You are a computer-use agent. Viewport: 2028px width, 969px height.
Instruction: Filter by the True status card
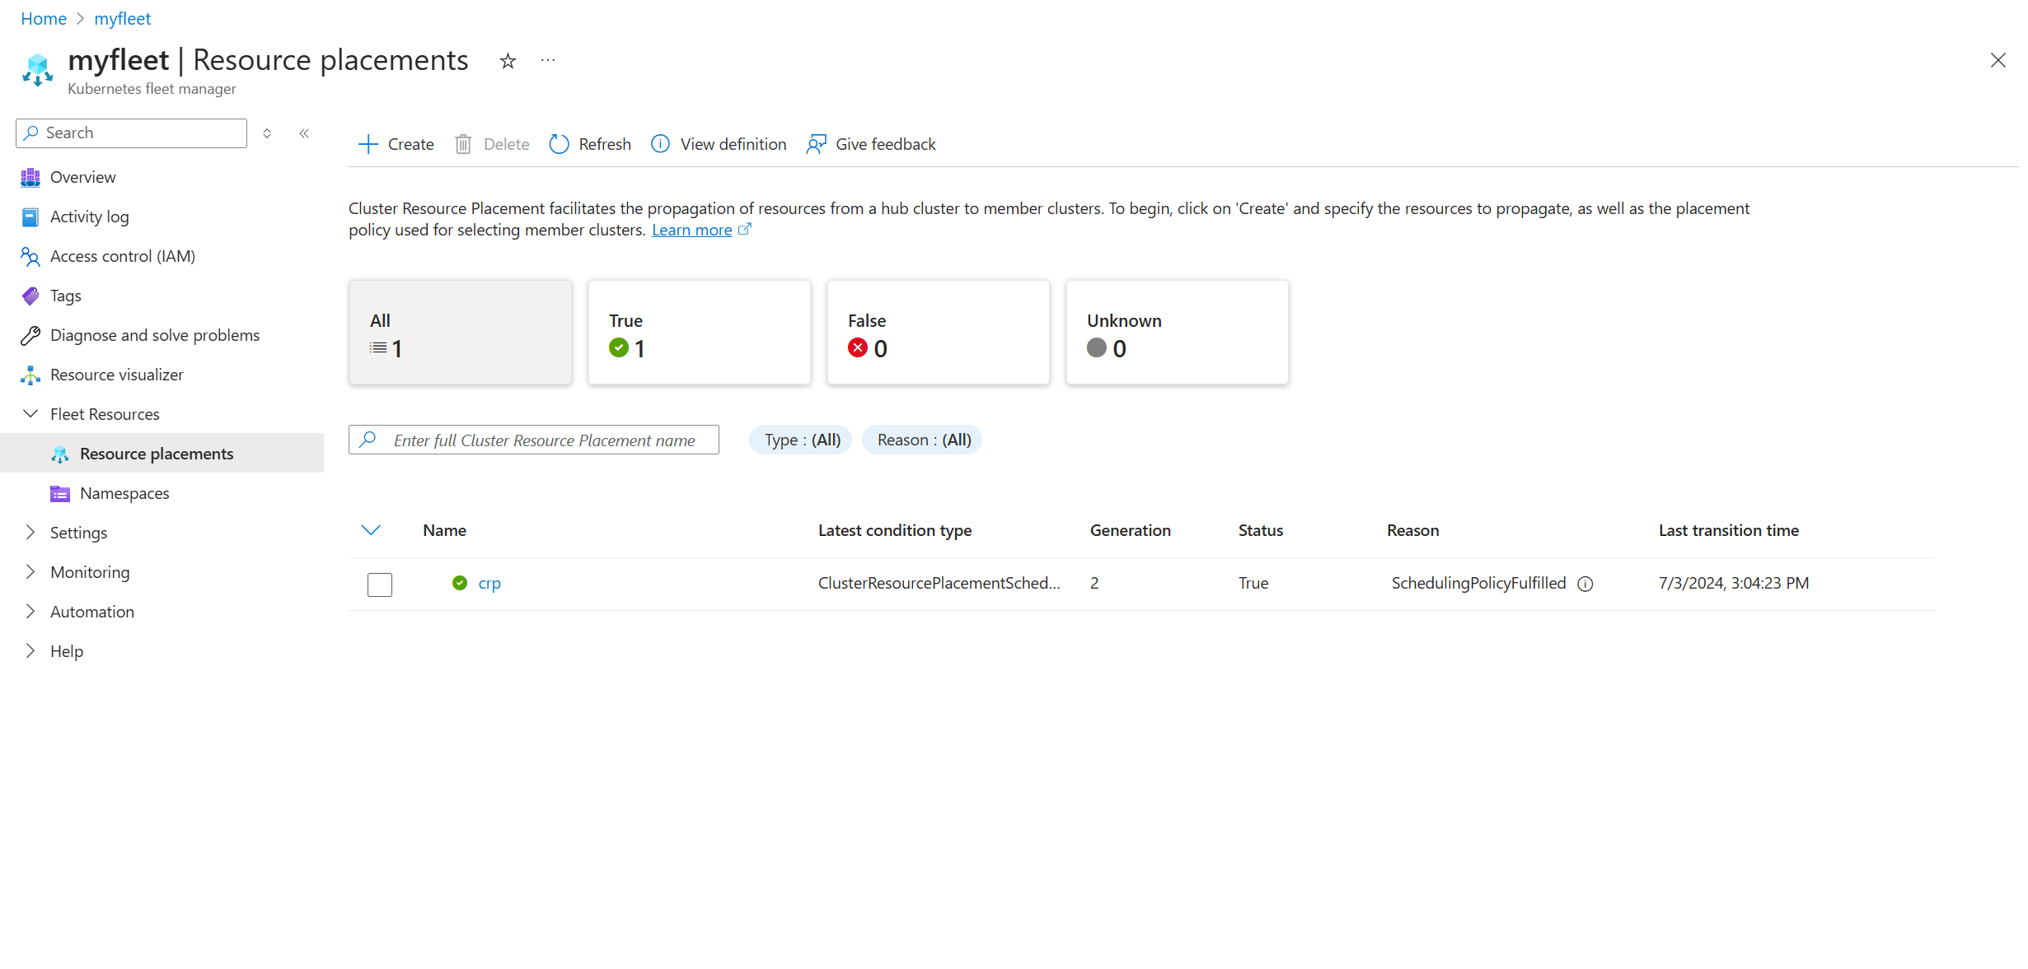(x=699, y=333)
